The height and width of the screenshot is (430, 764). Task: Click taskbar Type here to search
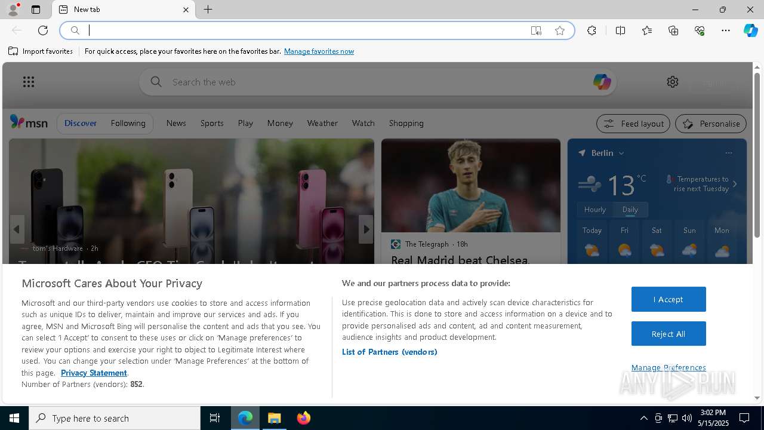pos(115,418)
